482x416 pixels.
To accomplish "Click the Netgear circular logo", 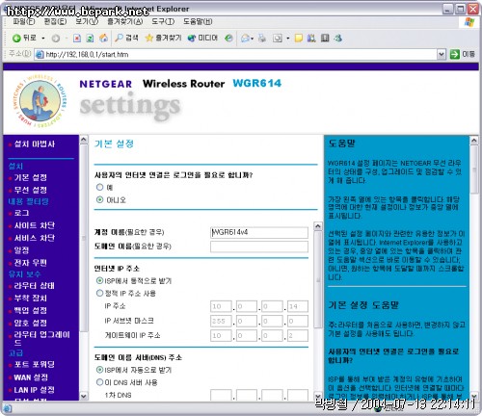I will point(40,100).
